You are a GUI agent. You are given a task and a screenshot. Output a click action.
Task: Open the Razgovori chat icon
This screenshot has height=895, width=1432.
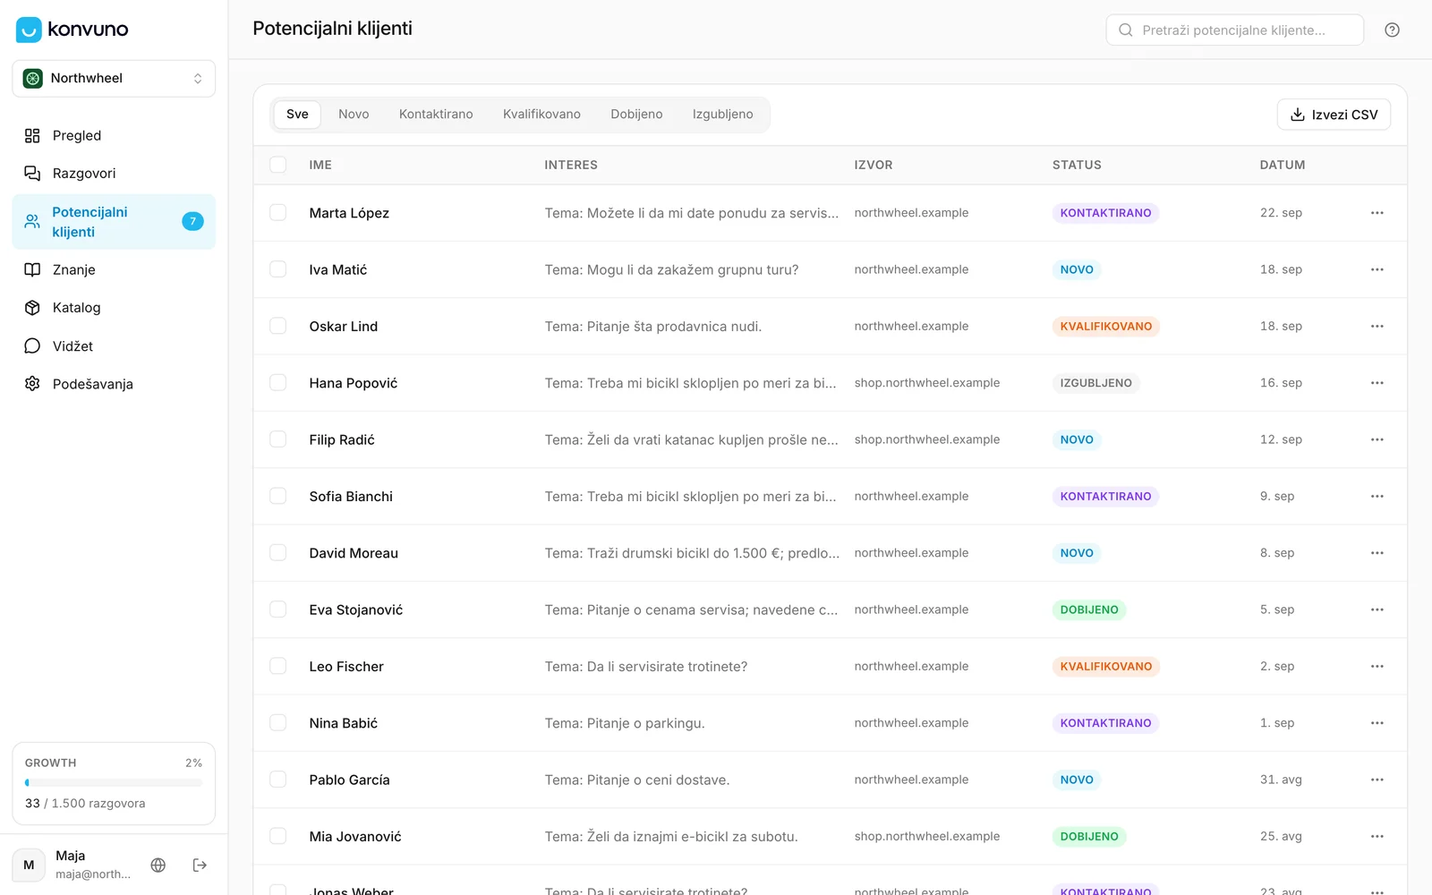(32, 174)
